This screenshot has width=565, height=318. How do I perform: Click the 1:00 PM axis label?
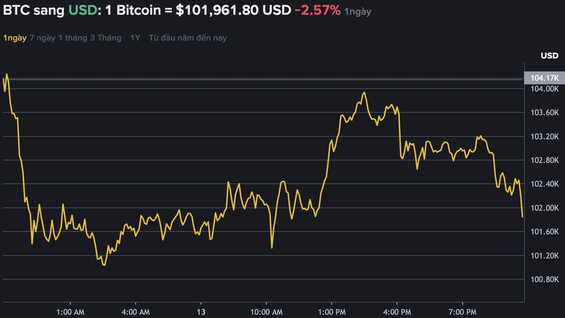coord(332,312)
